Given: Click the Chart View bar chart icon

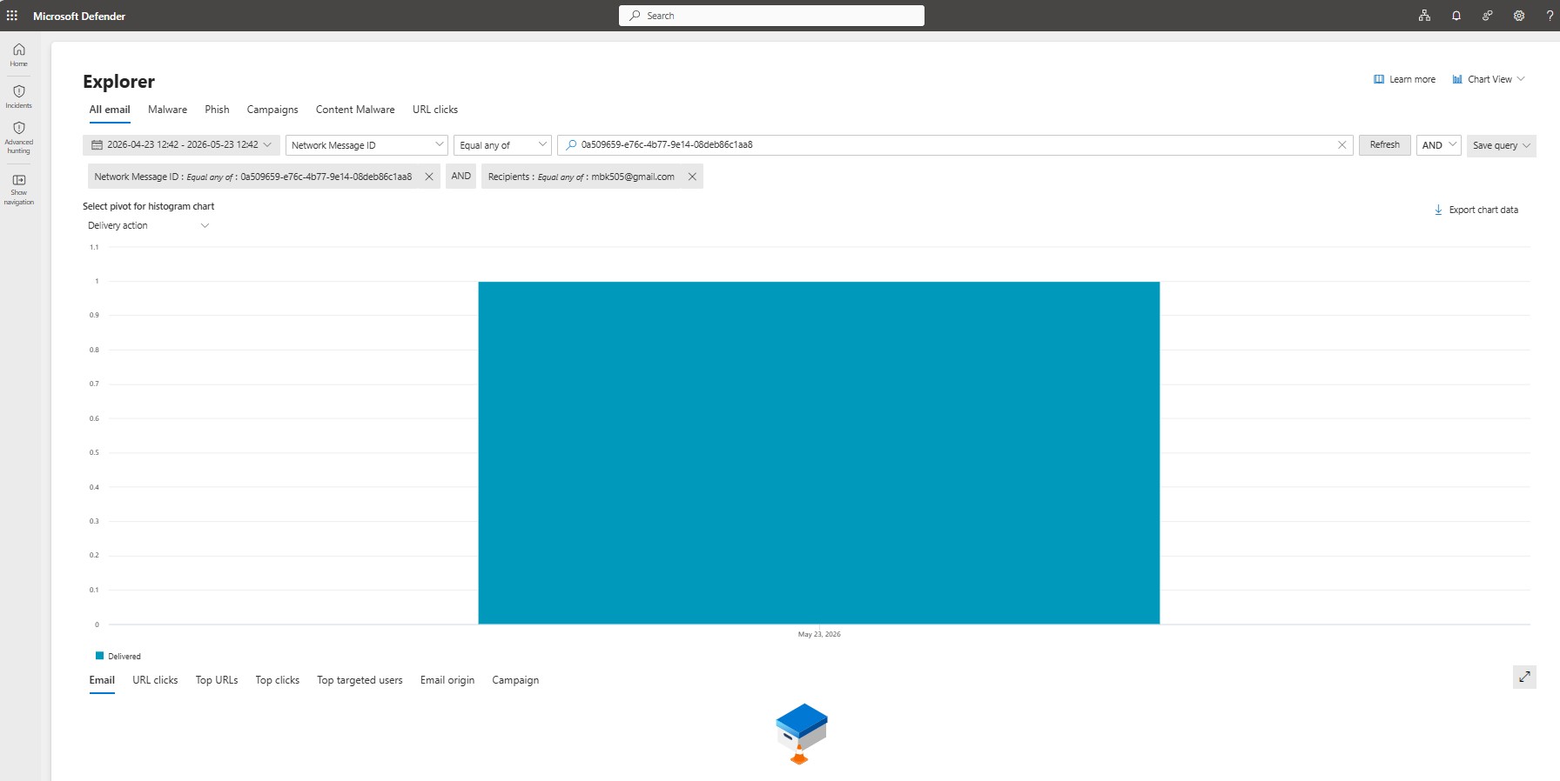Looking at the screenshot, I should [1457, 79].
